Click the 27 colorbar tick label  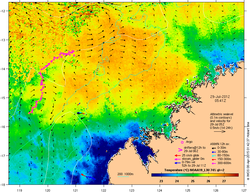224,181
